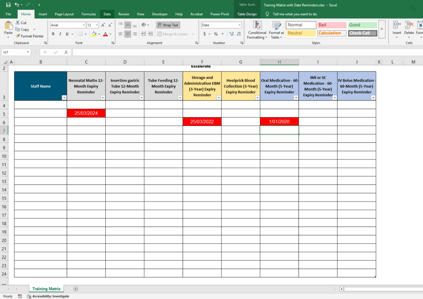Add a new sheet with plus icon
Viewport: 423px width, 299px height.
tap(76, 289)
